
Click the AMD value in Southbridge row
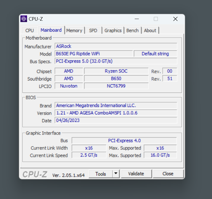pos(69,79)
